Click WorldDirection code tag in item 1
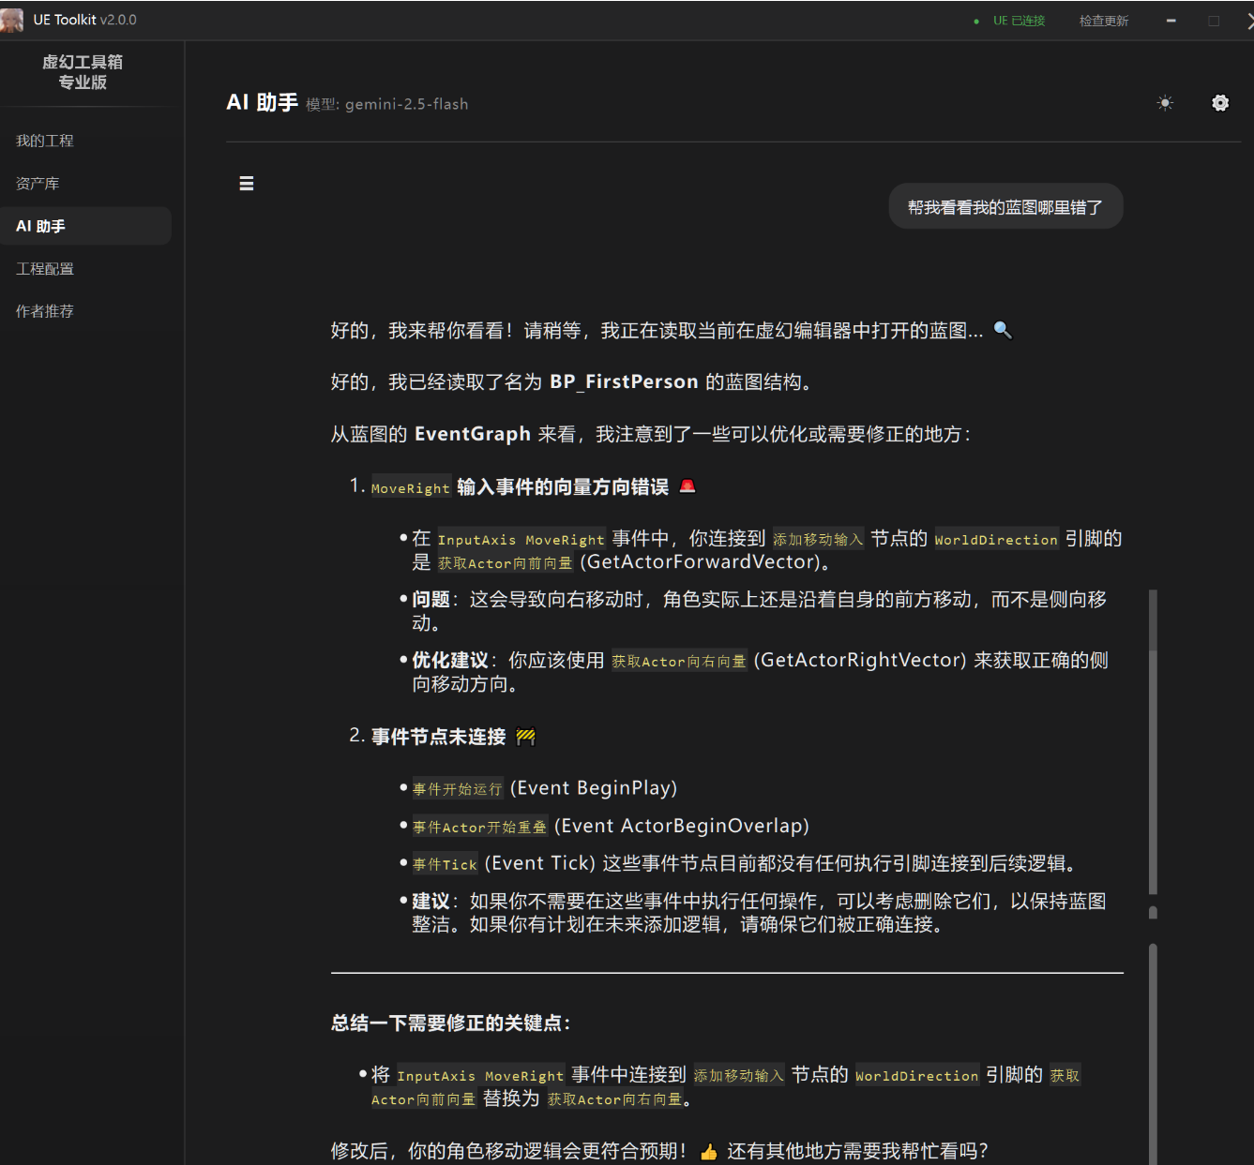The width and height of the screenshot is (1254, 1165). pyautogui.click(x=996, y=540)
